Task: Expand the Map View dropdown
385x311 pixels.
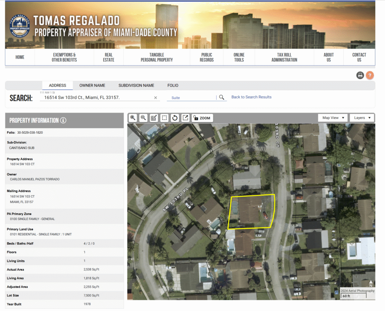Action: coord(333,118)
